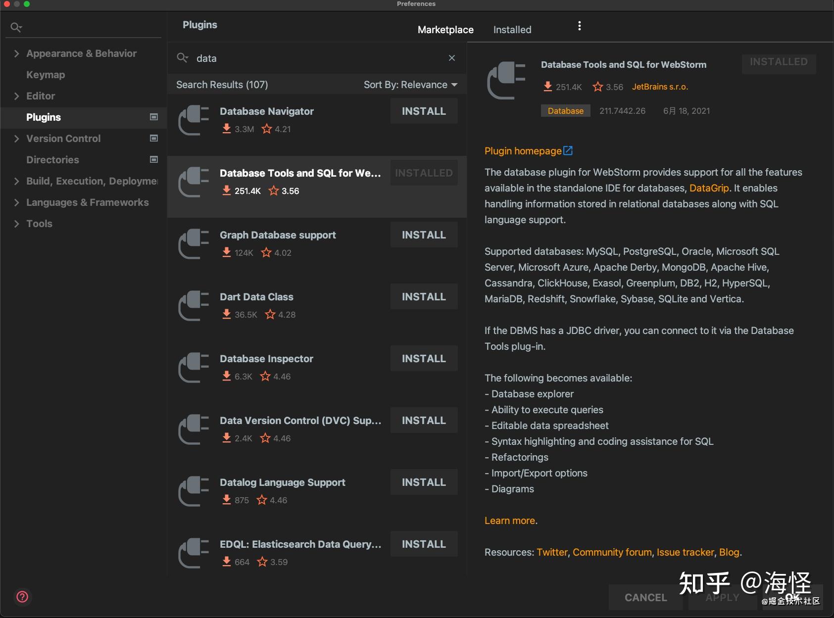This screenshot has height=618, width=834.
Task: Open the Sort By: Relevance dropdown
Action: 410,85
